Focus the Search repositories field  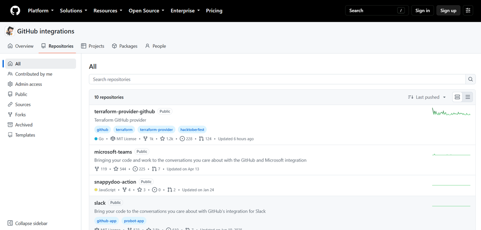(277, 79)
